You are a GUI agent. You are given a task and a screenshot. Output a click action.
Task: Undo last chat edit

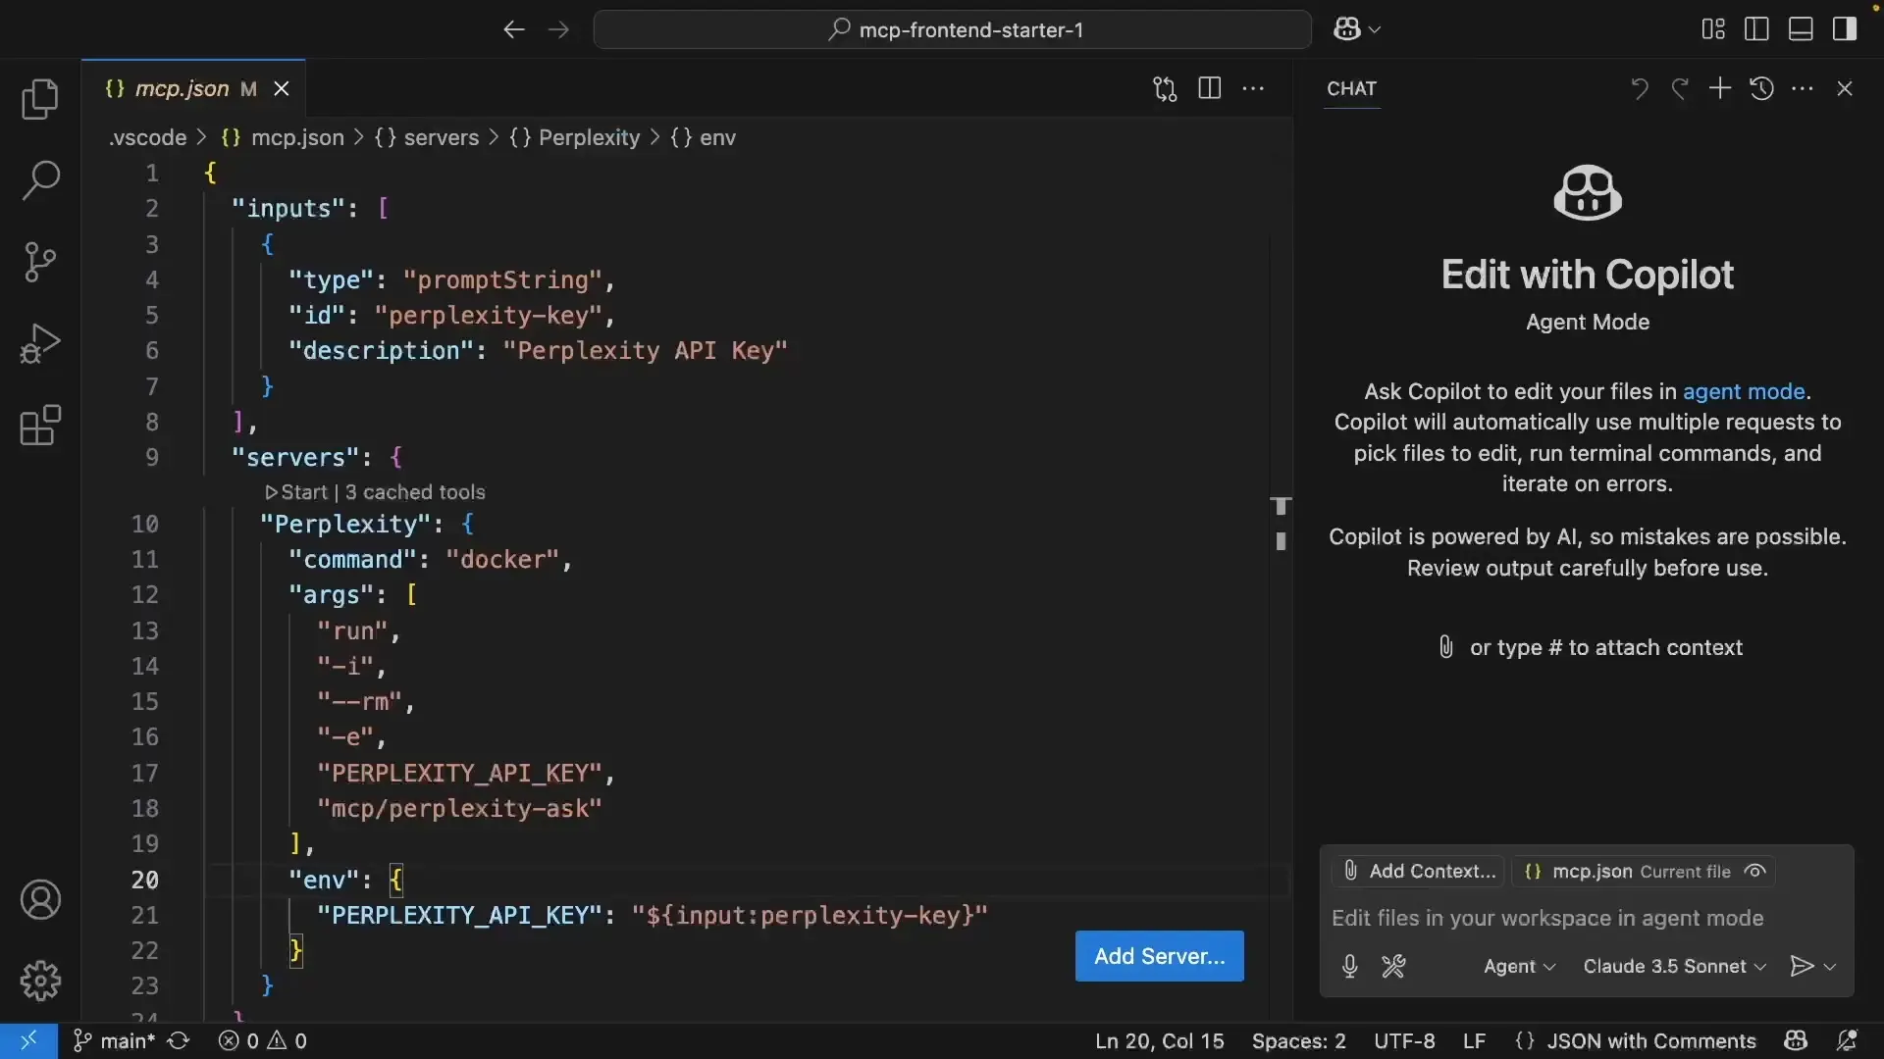1639,89
